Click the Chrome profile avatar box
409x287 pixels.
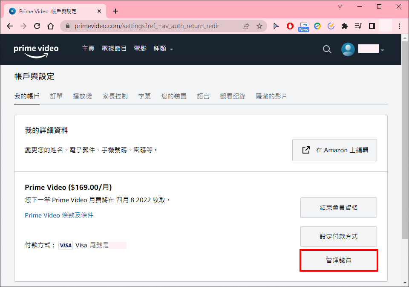385,26
